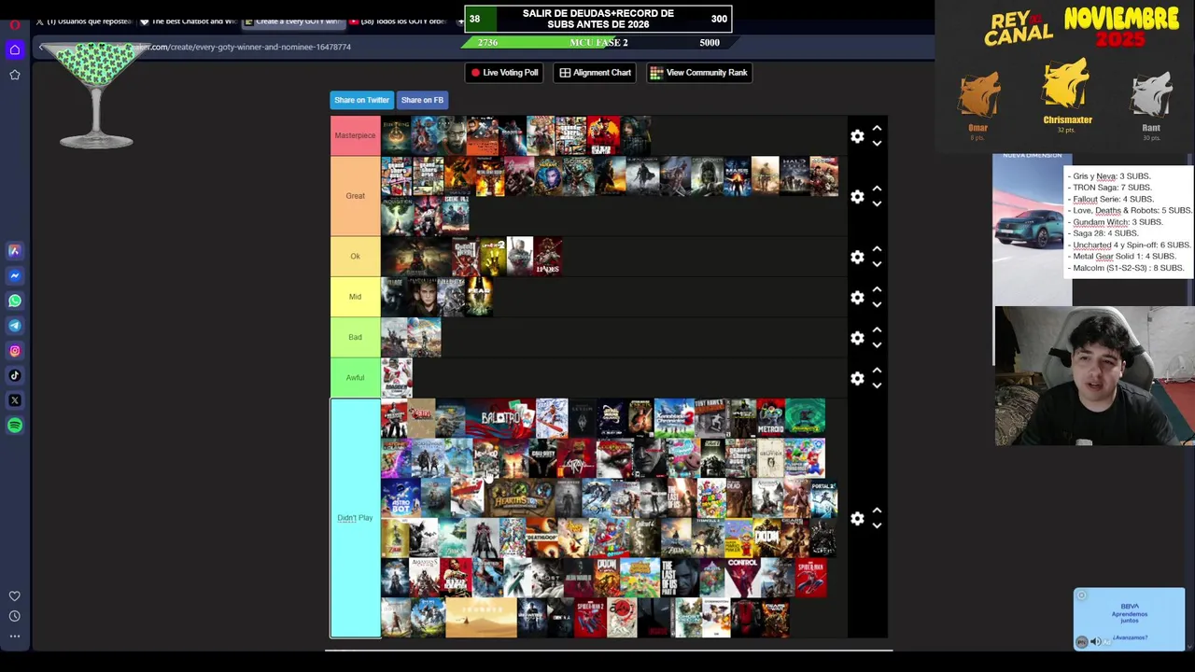Move Great tier row down
Screen dimensions: 1195x672
877,204
